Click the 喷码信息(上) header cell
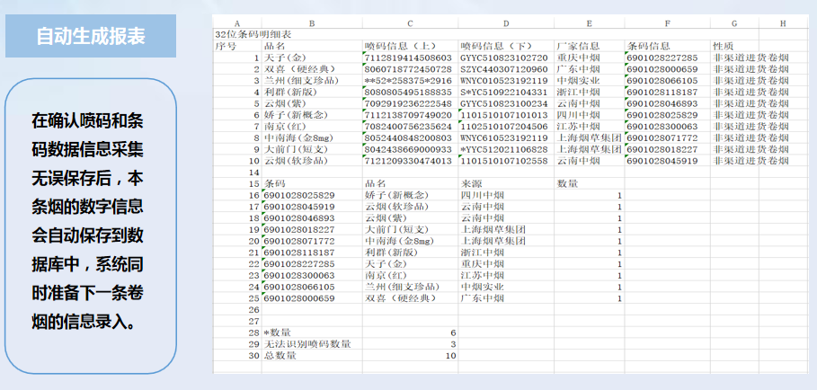 (x=400, y=45)
